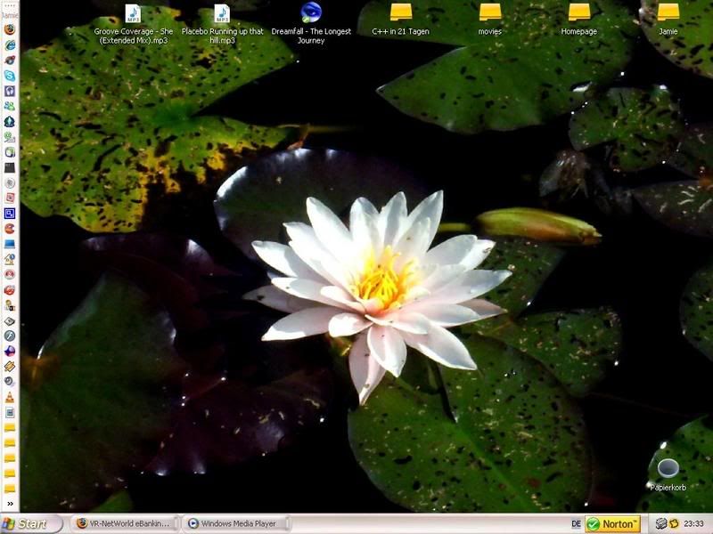This screenshot has height=534, width=713.
Task: Open the movies folder on desktop
Action: tap(489, 12)
